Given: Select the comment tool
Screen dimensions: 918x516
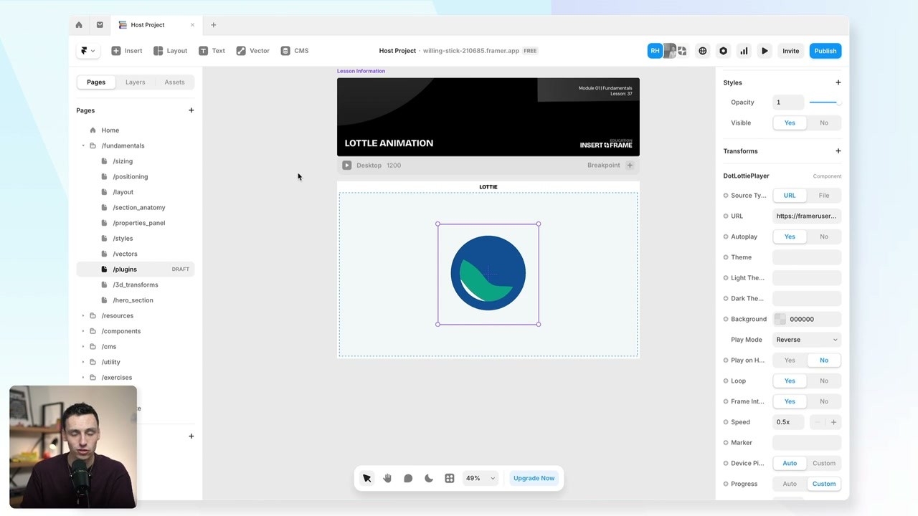Looking at the screenshot, I should coord(408,479).
